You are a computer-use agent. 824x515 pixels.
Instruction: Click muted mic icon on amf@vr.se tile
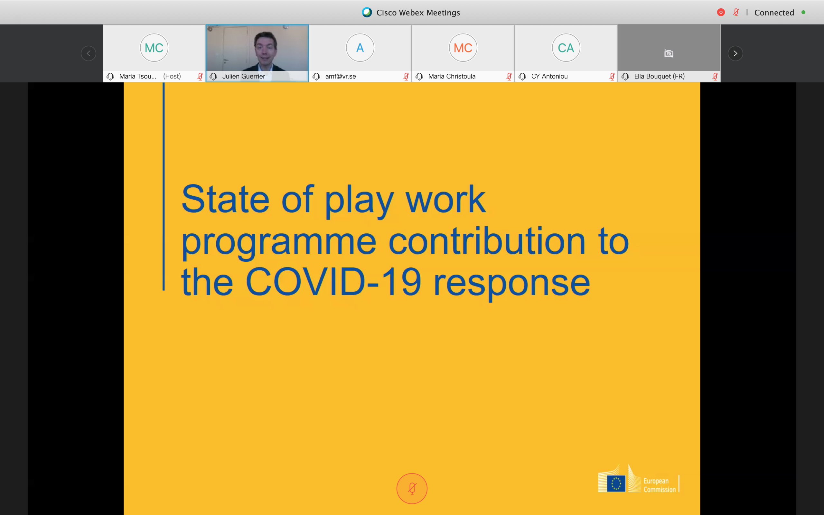click(x=406, y=76)
